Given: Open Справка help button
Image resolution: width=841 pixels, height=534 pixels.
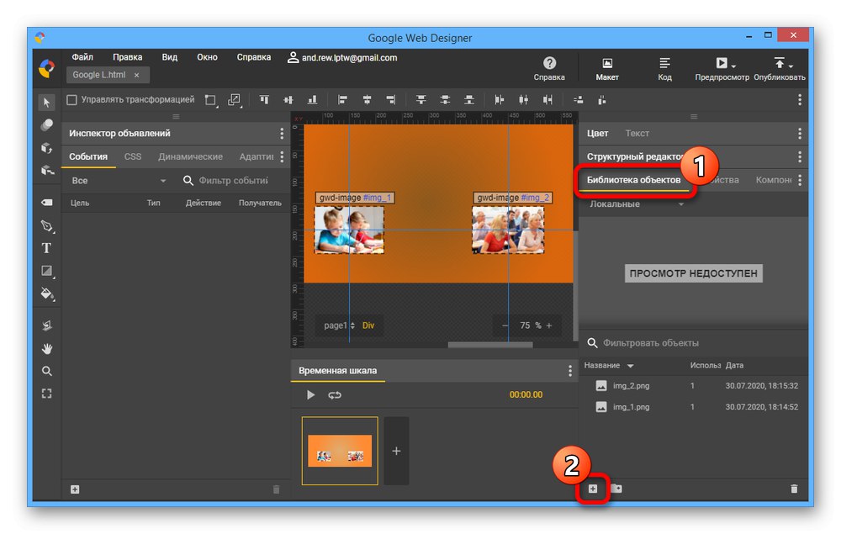Looking at the screenshot, I should click(x=549, y=69).
